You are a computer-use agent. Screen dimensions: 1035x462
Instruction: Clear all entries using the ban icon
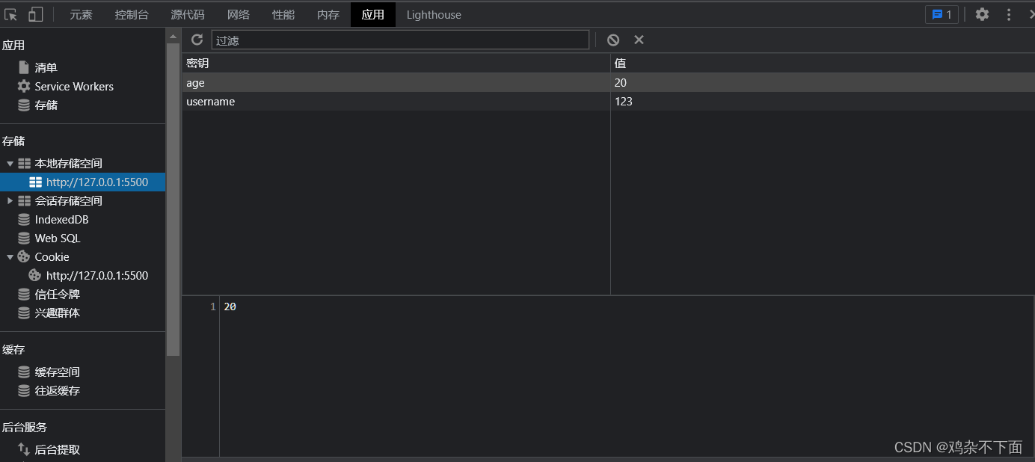[x=613, y=40]
